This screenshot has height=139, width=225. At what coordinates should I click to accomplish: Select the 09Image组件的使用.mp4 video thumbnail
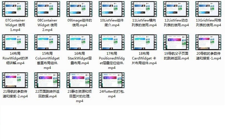pyautogui.click(x=80, y=9)
